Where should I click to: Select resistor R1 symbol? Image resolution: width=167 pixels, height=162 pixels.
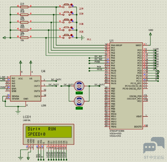click(x=24, y=7)
